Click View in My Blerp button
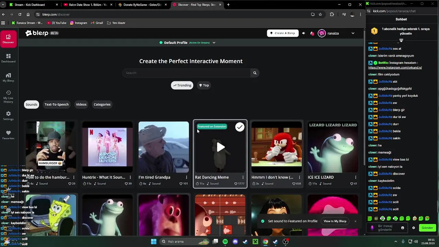Image resolution: width=439 pixels, height=247 pixels. pyautogui.click(x=335, y=221)
